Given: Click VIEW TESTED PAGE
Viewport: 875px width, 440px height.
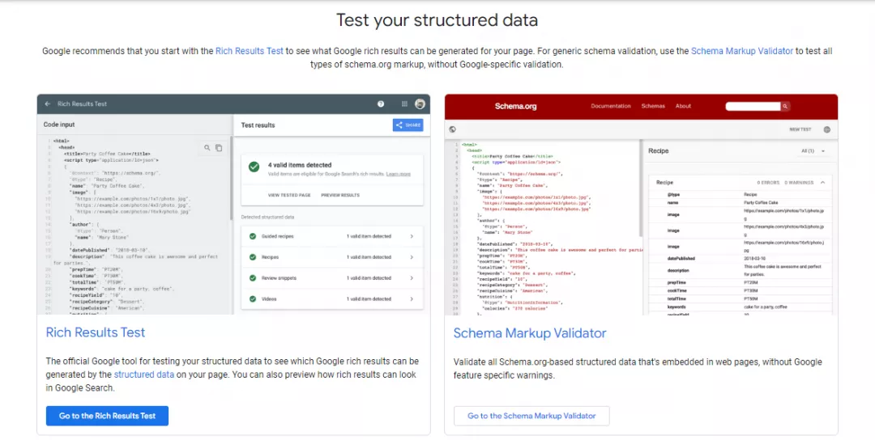Looking at the screenshot, I should point(289,196).
